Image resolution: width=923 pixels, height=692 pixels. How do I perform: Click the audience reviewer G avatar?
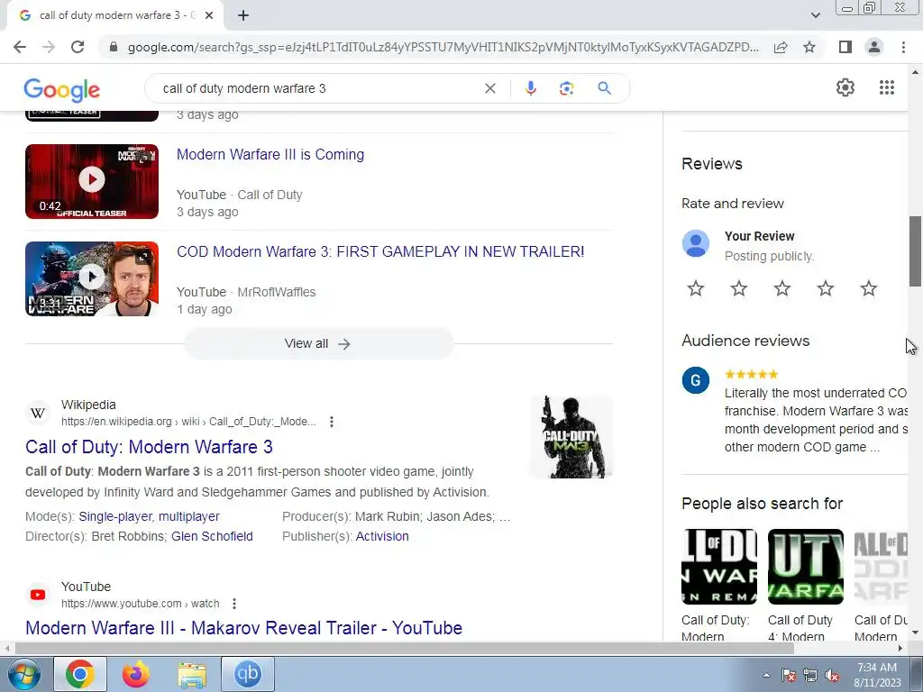[x=696, y=380]
